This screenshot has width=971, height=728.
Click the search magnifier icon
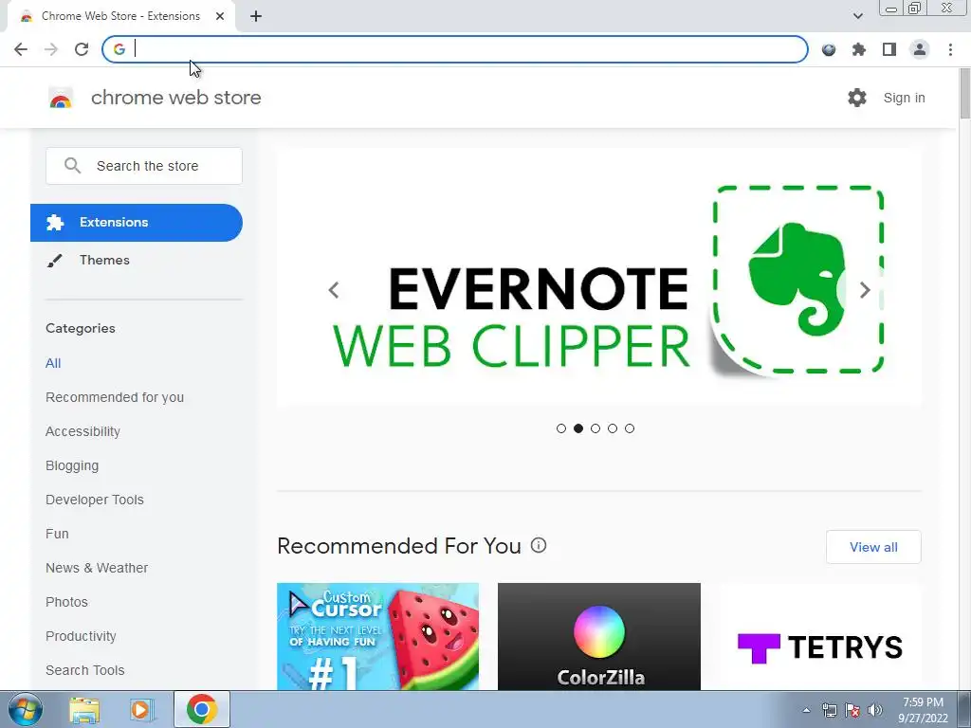pyautogui.click(x=72, y=165)
